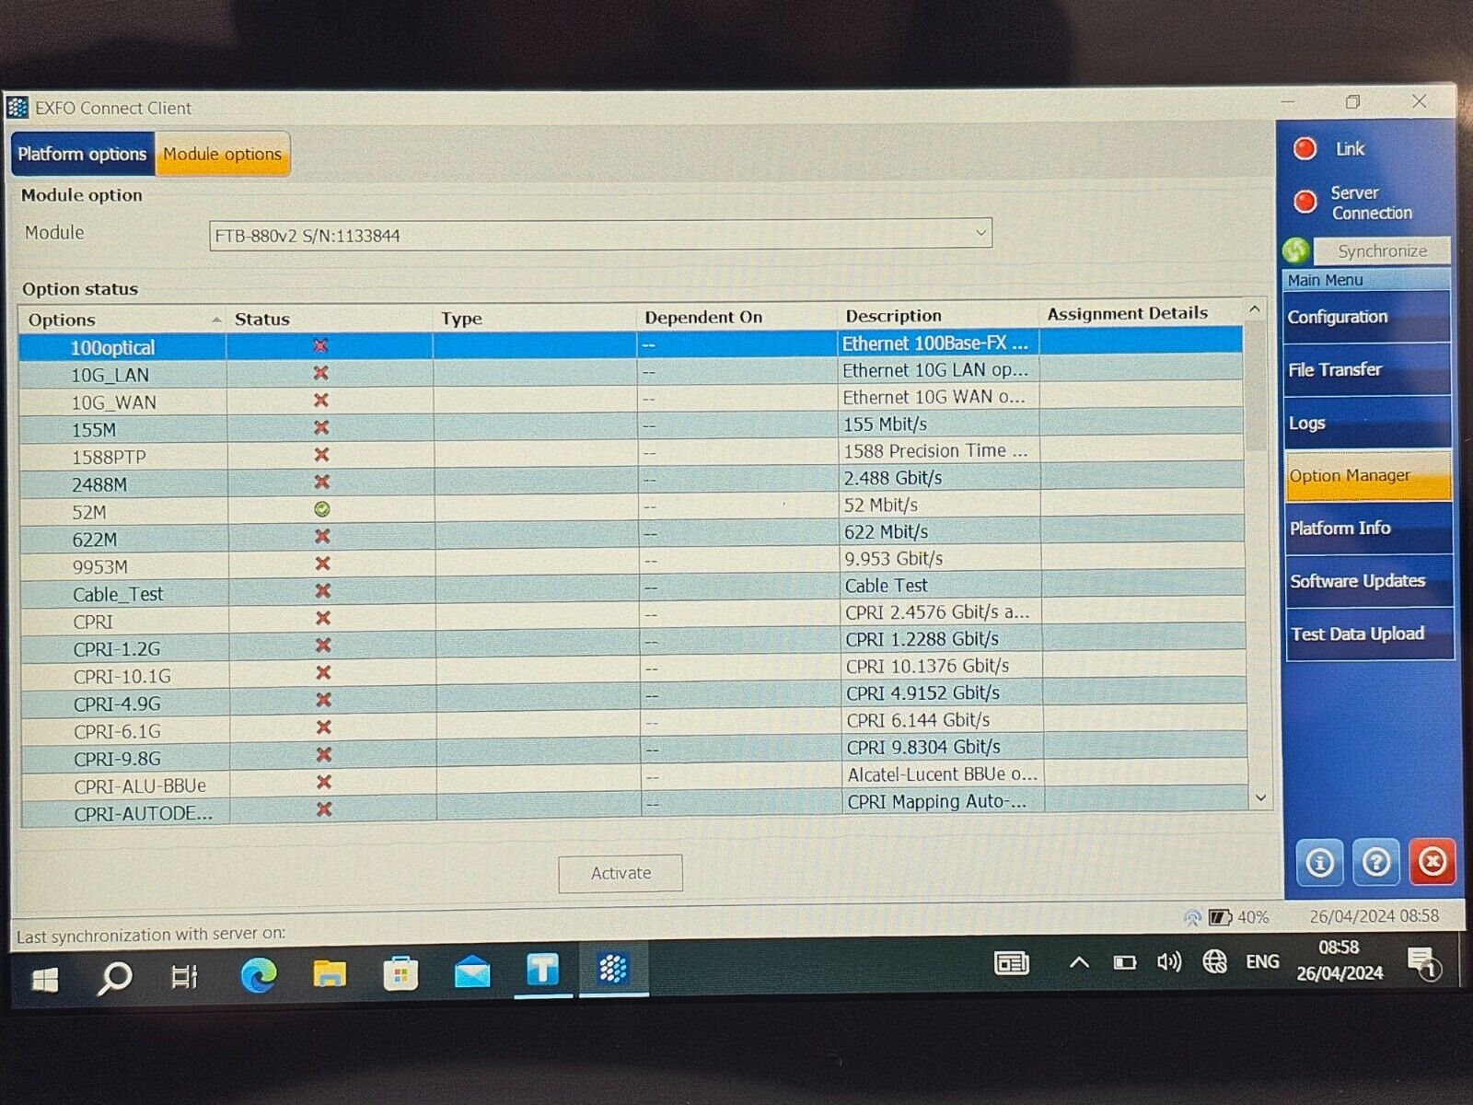The height and width of the screenshot is (1105, 1473).
Task: Open the Software Updates menu
Action: click(1367, 581)
